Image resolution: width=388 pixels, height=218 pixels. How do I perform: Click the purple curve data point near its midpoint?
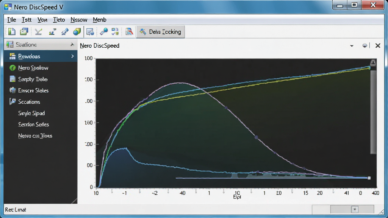click(x=257, y=137)
